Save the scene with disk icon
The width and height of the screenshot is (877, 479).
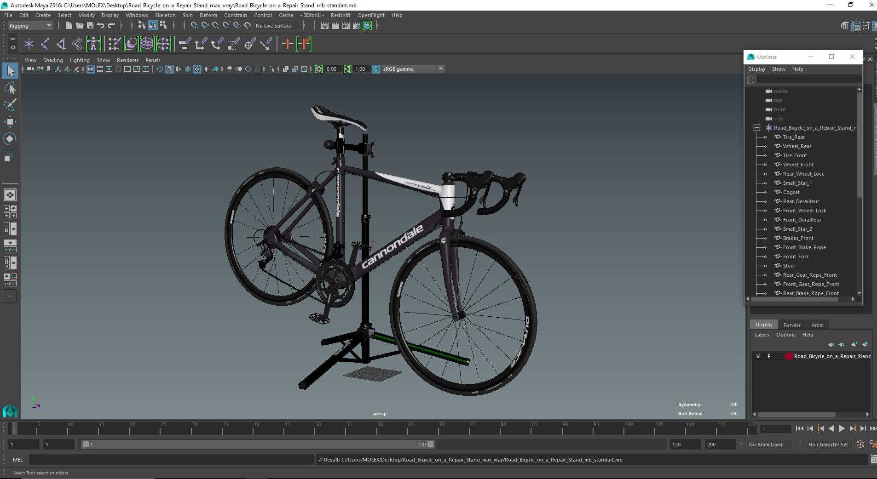click(90, 26)
